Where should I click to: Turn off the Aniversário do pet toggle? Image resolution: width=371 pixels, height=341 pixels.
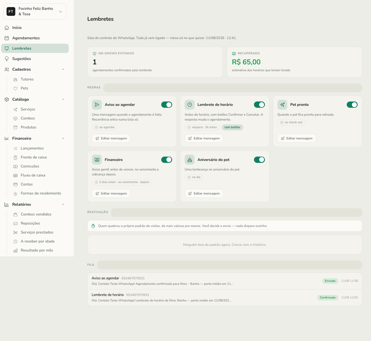tap(259, 160)
